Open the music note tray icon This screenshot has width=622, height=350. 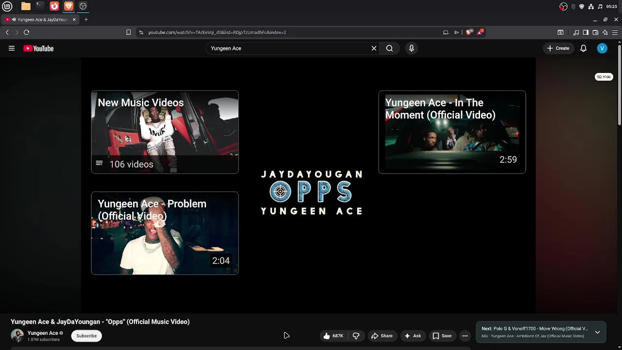click(600, 6)
